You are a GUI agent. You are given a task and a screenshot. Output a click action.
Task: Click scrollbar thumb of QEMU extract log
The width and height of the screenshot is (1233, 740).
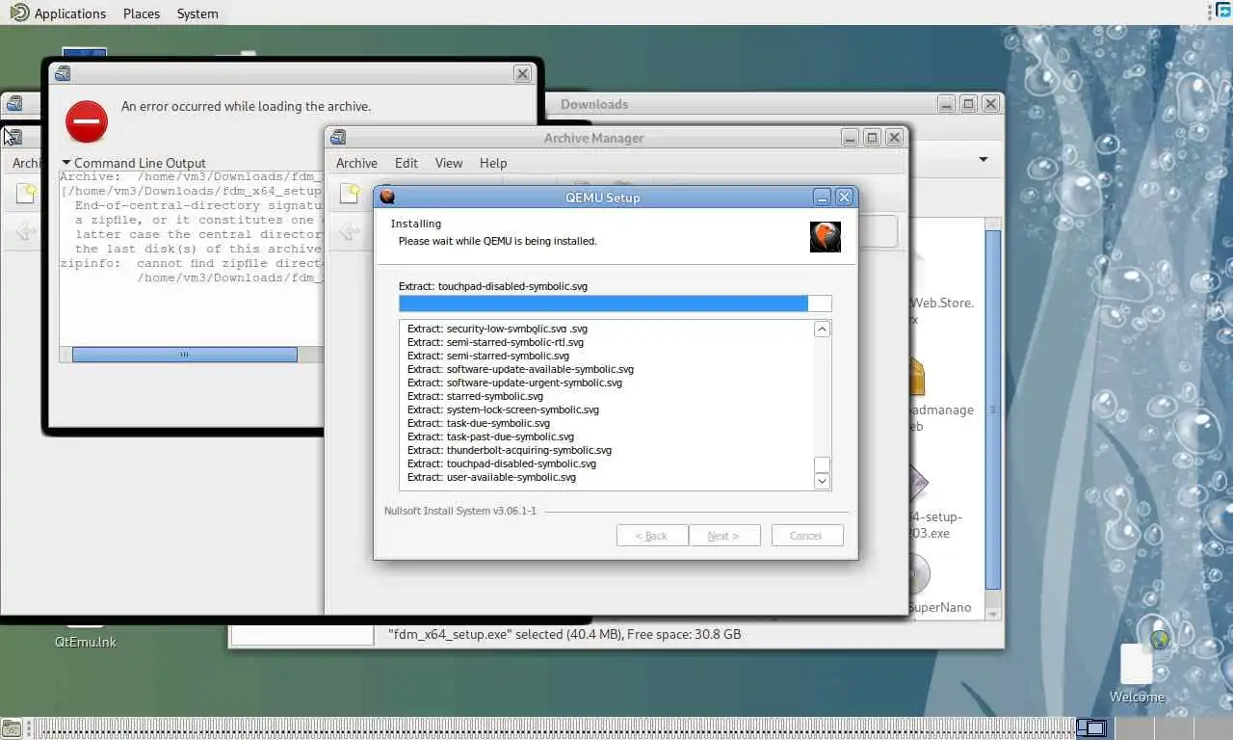[x=822, y=464]
